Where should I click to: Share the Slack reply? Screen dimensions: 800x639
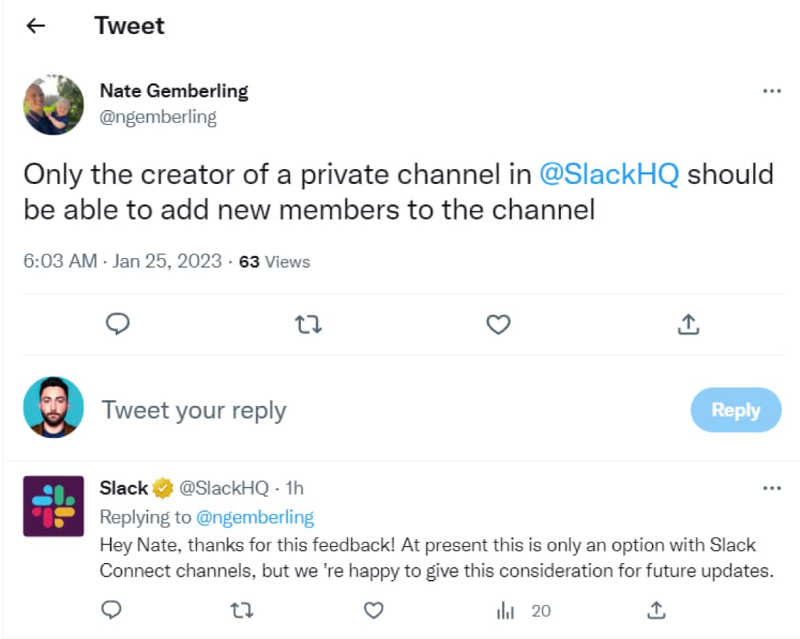[656, 610]
